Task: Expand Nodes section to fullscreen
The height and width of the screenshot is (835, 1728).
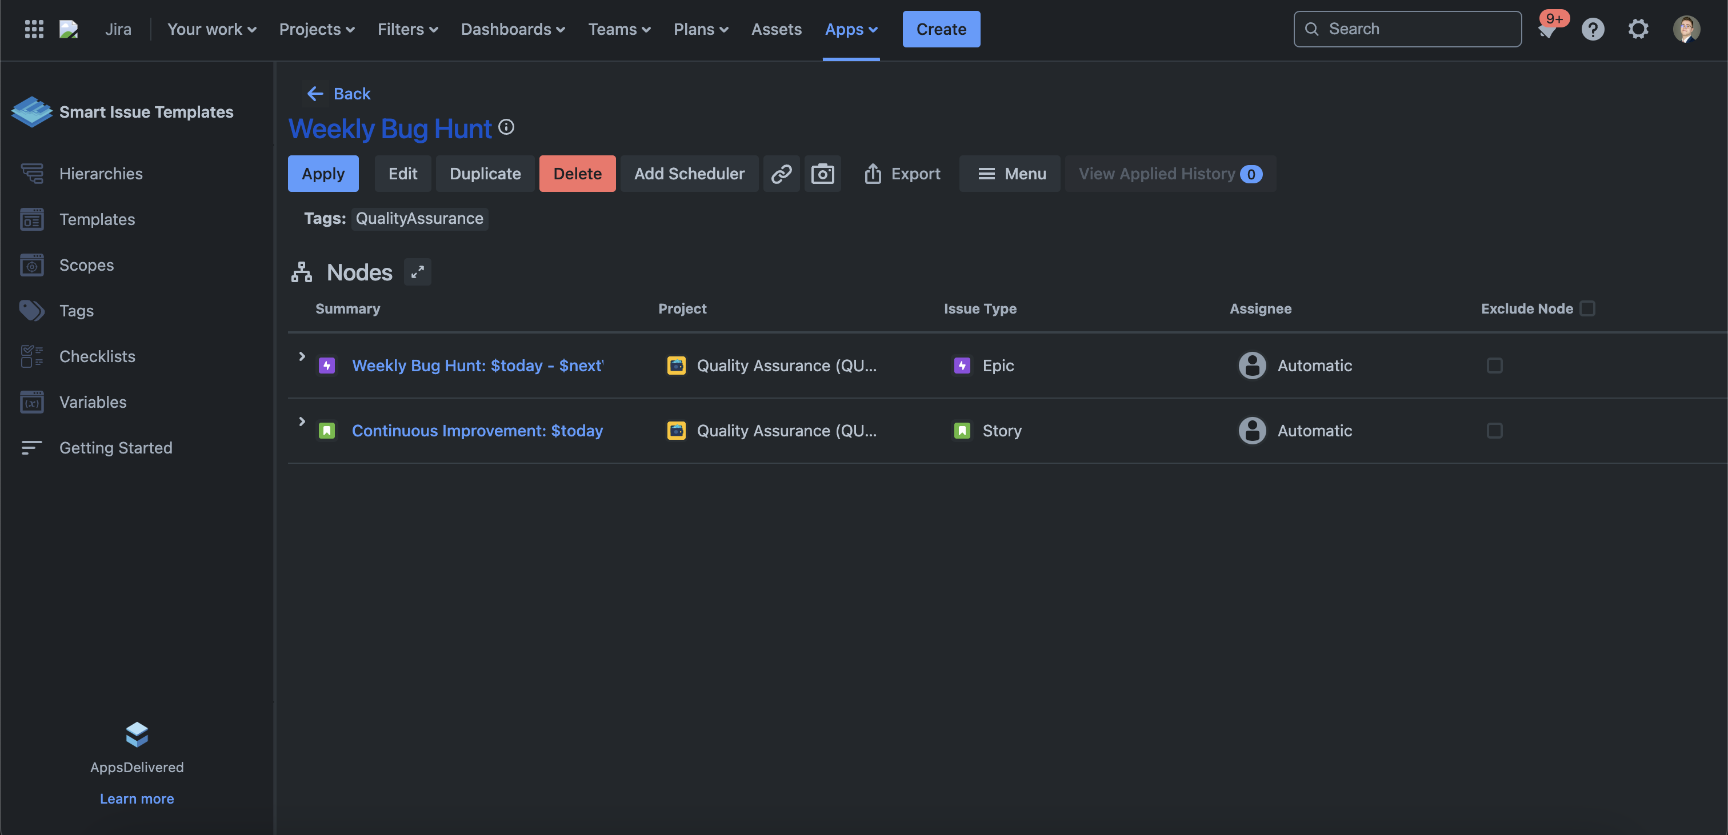Action: 417,272
